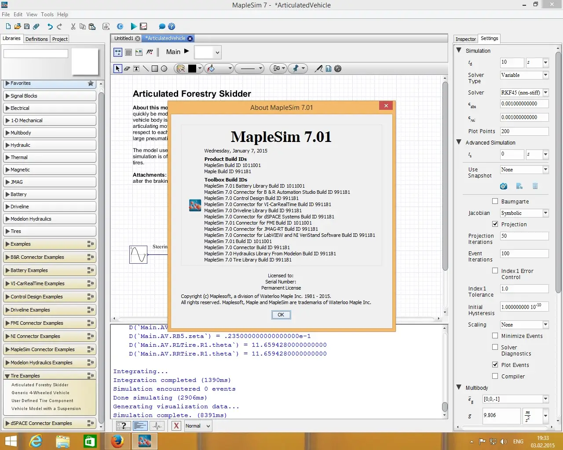Select the text annotation tool
Image resolution: width=563 pixels, height=450 pixels.
pyautogui.click(x=136, y=69)
